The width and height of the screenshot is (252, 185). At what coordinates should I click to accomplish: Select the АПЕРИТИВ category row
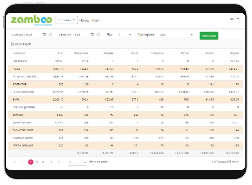click(125, 84)
